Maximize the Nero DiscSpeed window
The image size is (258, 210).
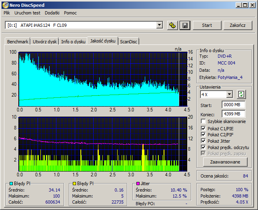point(245,5)
